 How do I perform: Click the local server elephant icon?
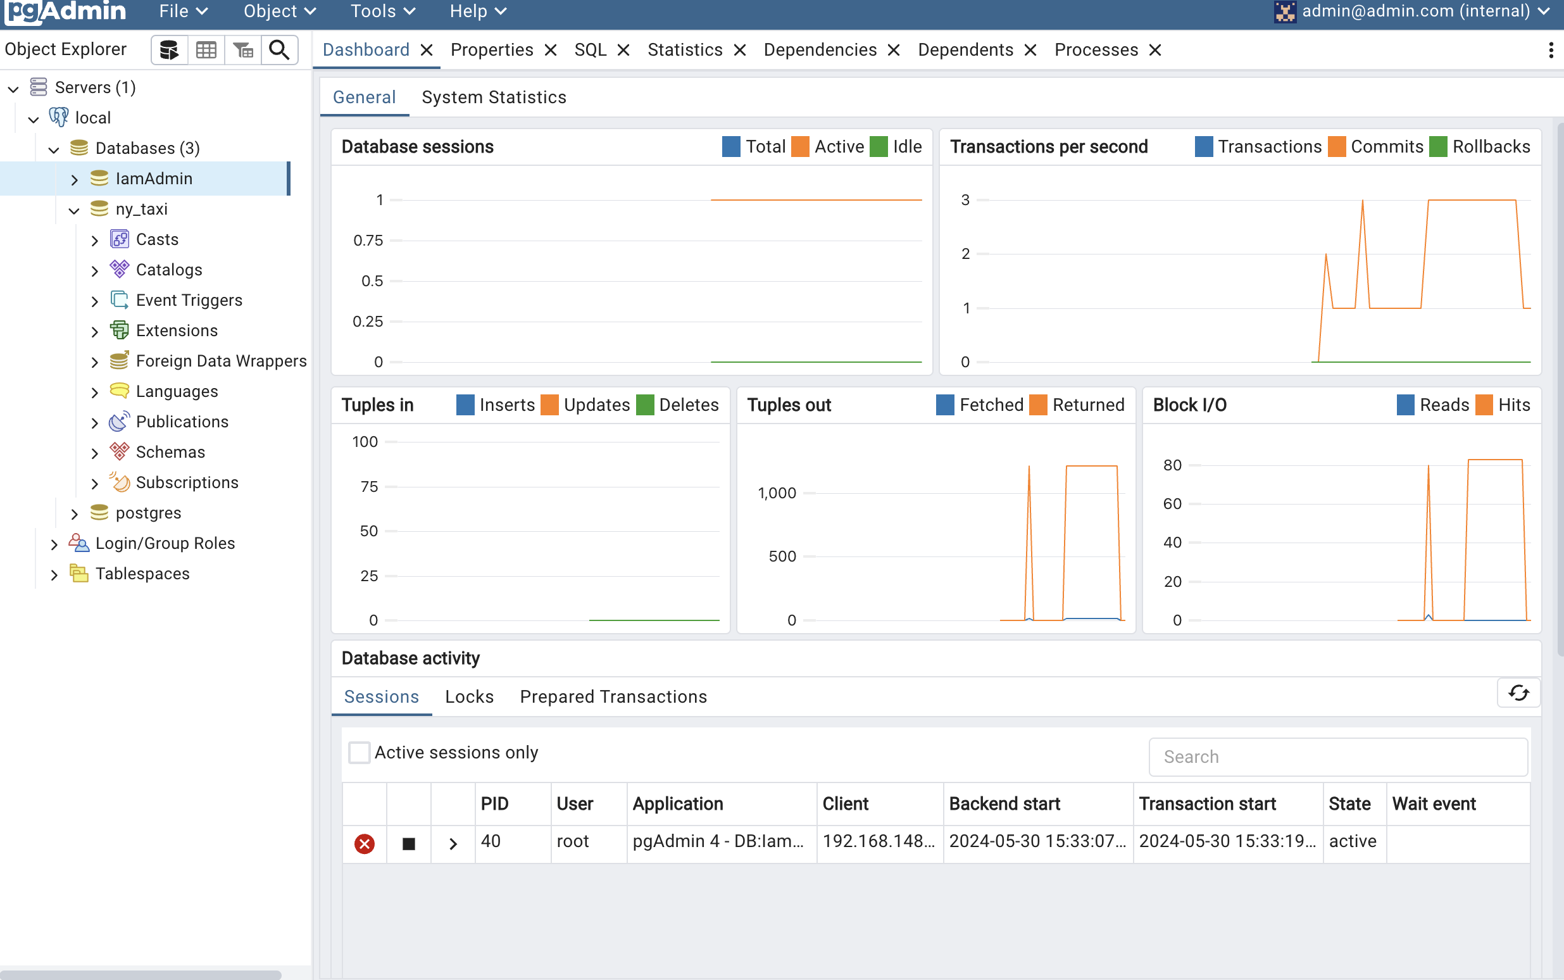click(x=59, y=117)
